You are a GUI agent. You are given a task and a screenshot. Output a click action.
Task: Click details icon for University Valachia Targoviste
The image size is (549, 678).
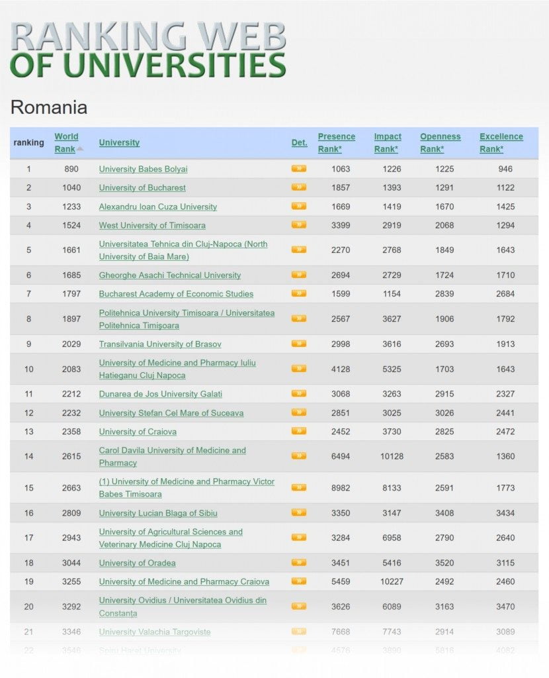299,631
